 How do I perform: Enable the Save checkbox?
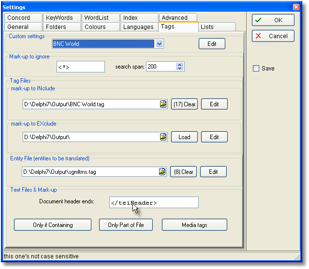click(x=256, y=68)
